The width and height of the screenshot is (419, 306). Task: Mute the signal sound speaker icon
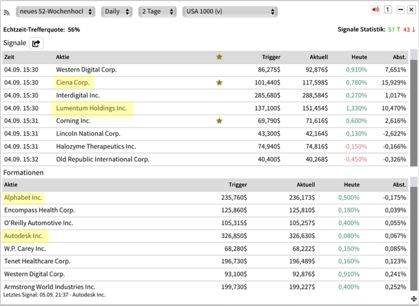click(375, 10)
